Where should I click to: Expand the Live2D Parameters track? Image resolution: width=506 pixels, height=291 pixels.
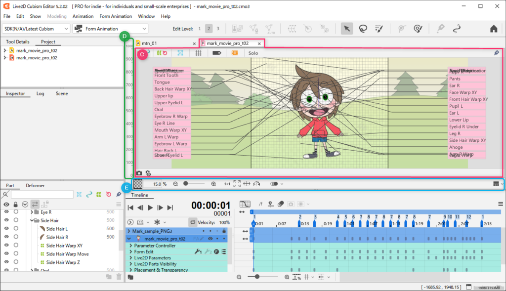[130, 258]
